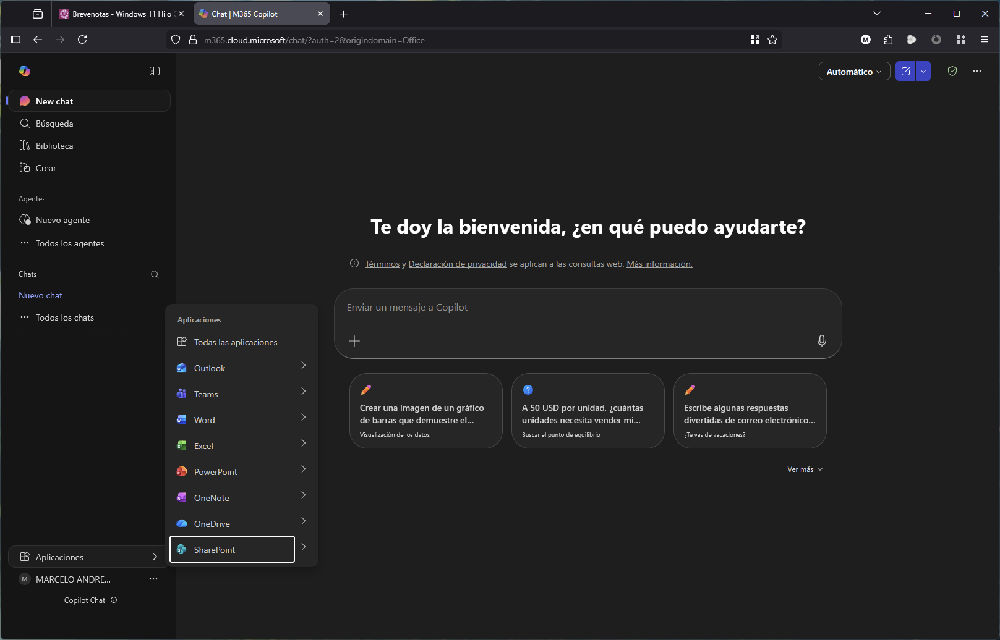Click the Más información link

pos(659,264)
